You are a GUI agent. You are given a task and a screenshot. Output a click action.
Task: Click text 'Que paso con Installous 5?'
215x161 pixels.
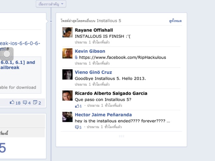coord(103,99)
